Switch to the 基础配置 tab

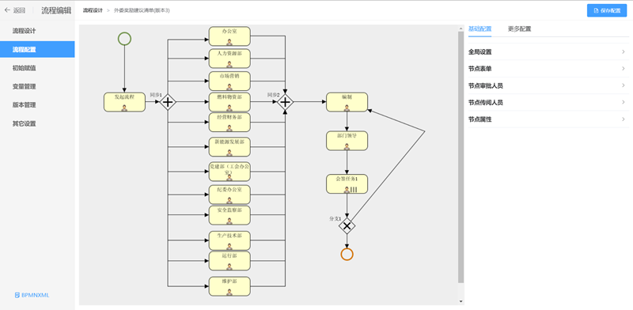pyautogui.click(x=479, y=29)
